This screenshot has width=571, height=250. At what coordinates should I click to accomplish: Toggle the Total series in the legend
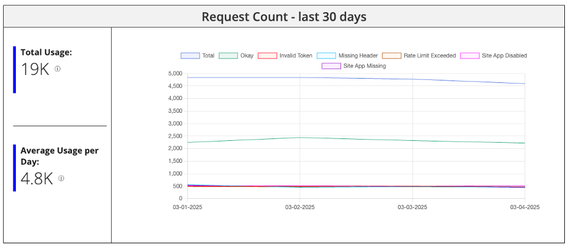pos(198,55)
